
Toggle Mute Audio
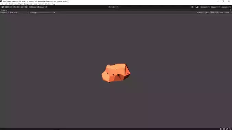(x=214, y=12)
